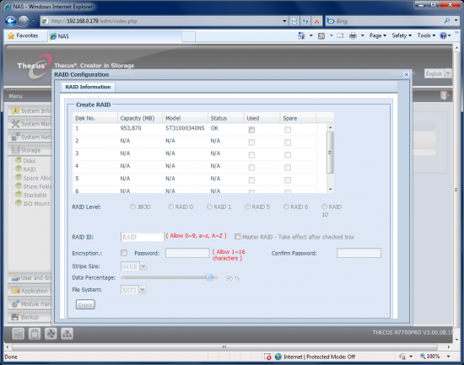Screen dimensions: 464x365
Task: Click the Password input field
Action: 187,253
